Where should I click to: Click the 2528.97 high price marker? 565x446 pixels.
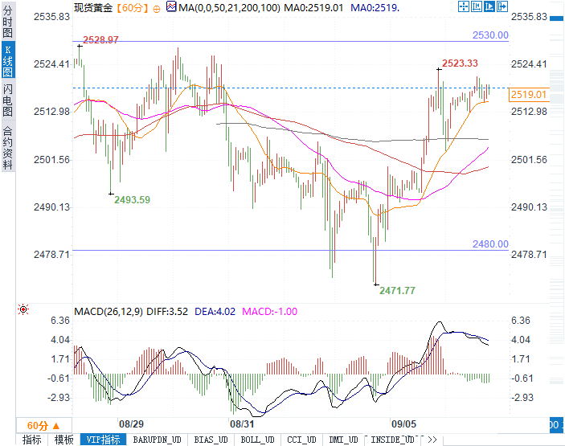click(101, 39)
